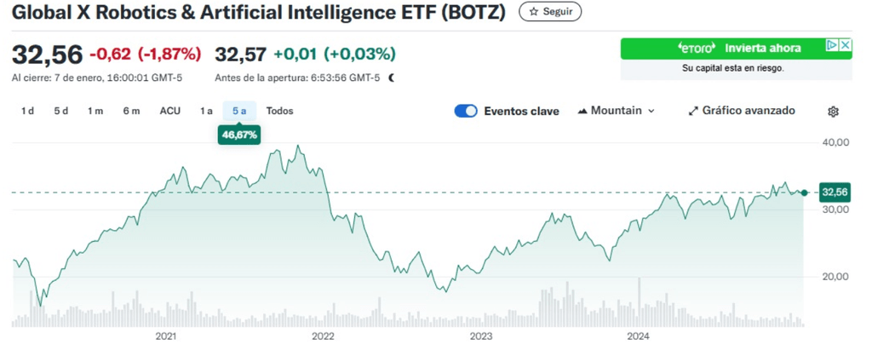The image size is (872, 350).
Task: Open Gráfico avanzado full-screen chart
Action: pyautogui.click(x=742, y=111)
